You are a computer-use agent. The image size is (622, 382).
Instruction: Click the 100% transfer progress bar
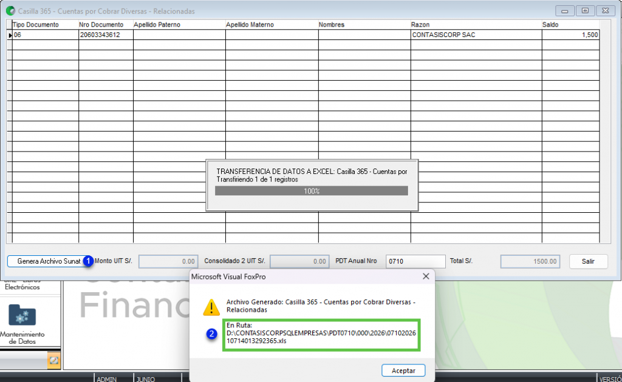[312, 191]
